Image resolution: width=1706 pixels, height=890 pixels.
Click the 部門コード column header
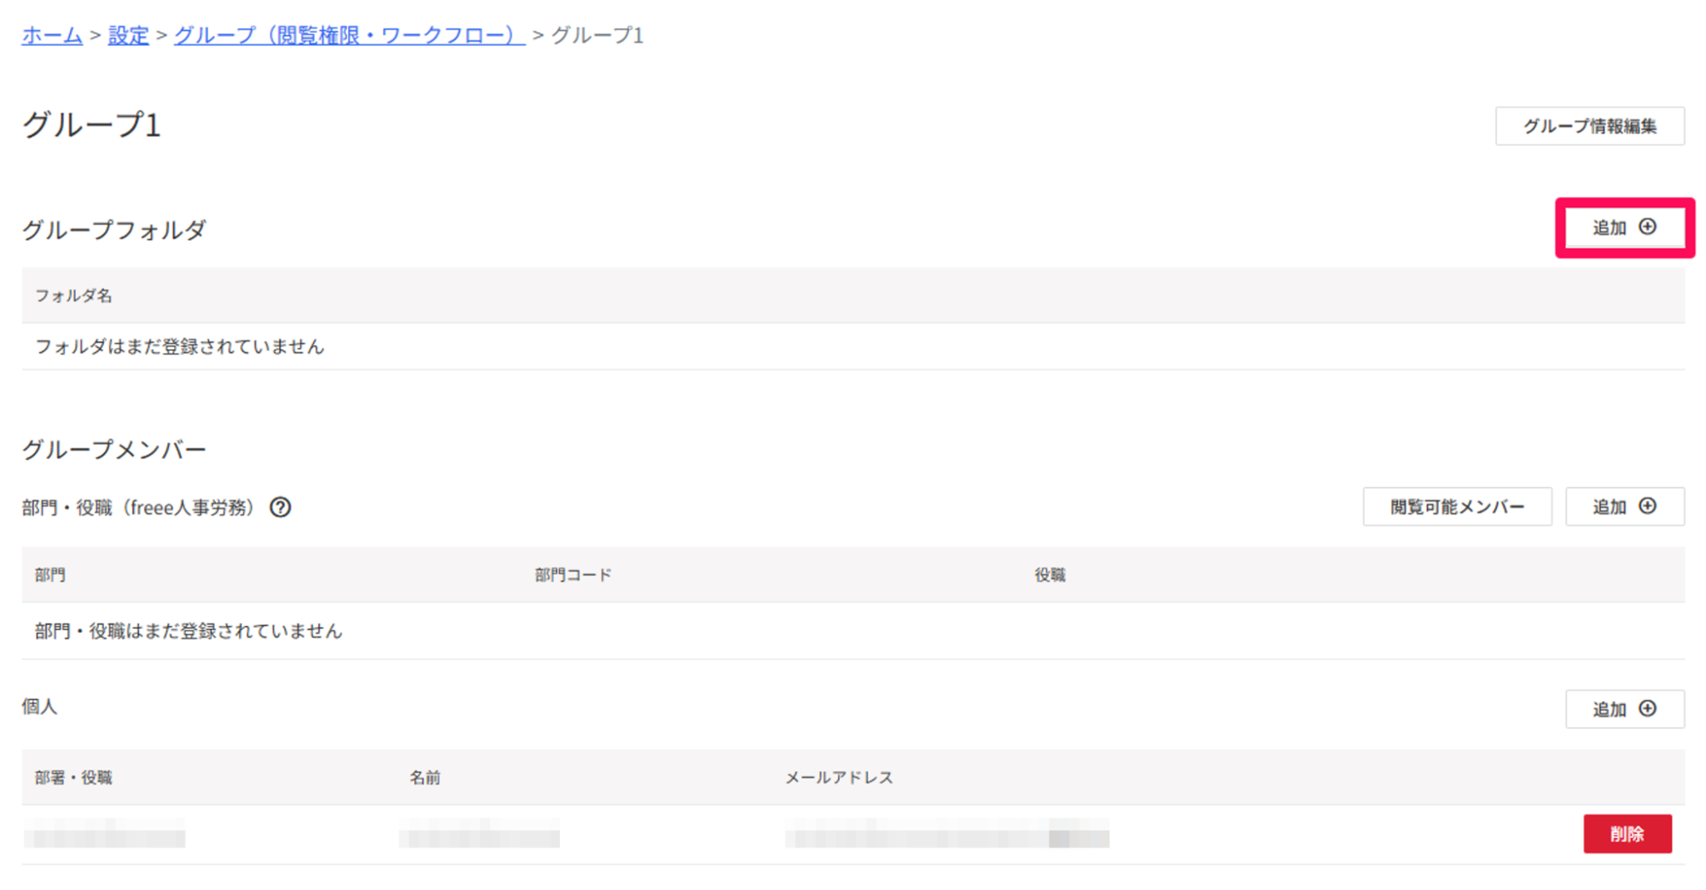[573, 575]
